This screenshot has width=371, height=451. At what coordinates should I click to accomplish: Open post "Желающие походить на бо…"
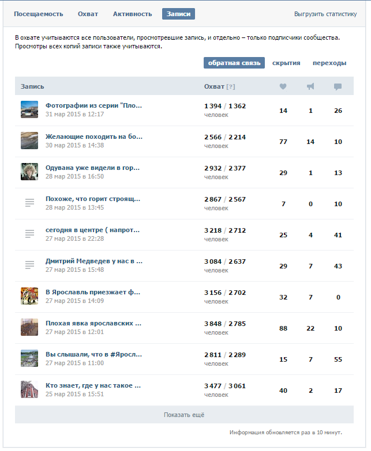(93, 137)
